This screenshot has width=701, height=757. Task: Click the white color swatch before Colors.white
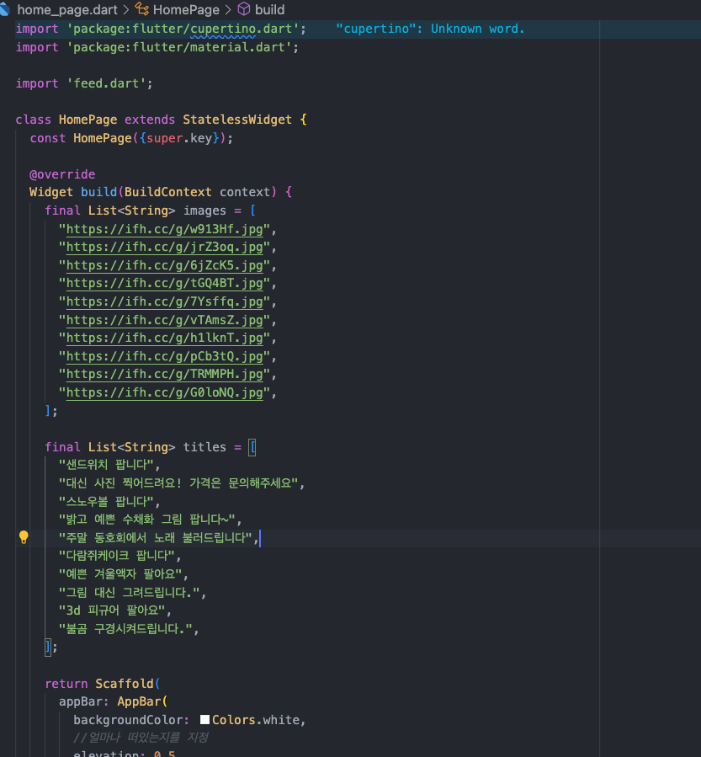(x=204, y=720)
